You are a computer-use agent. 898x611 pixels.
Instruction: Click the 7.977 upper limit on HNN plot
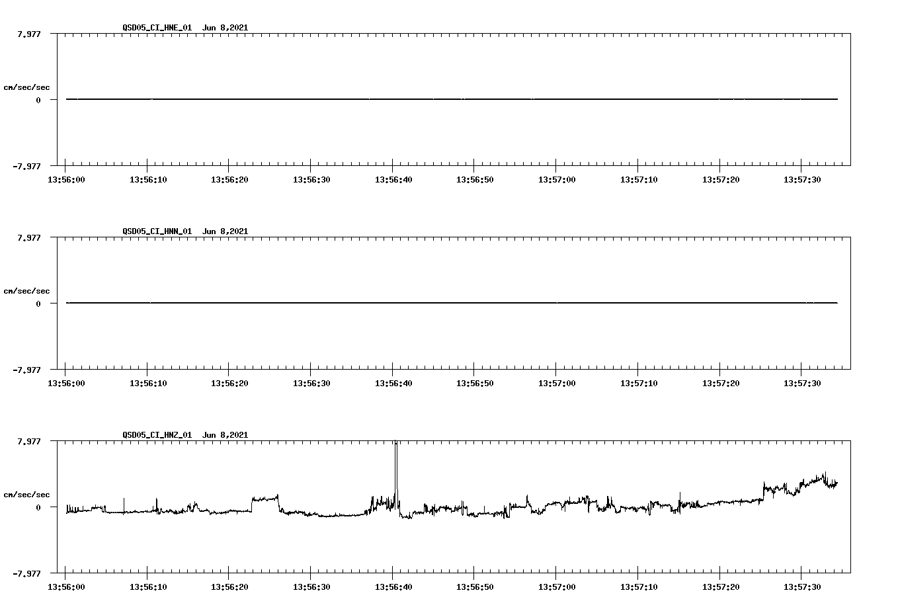(30, 237)
